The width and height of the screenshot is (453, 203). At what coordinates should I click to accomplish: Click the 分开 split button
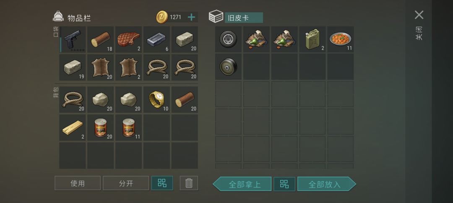coord(126,183)
